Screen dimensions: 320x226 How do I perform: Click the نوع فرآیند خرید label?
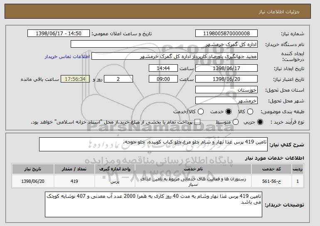287,122
